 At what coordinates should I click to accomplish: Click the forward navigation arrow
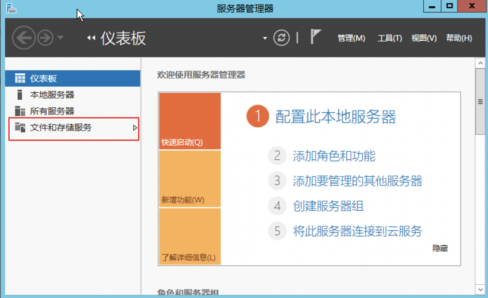pos(45,38)
